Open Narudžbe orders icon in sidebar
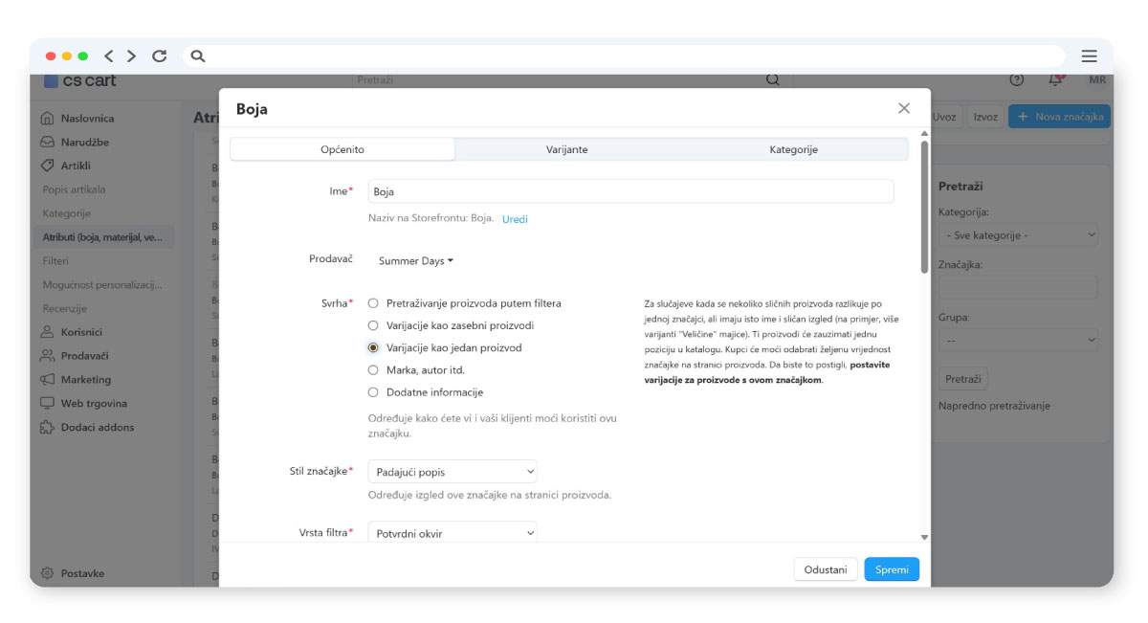This screenshot has height=623, width=1148. pos(47,142)
